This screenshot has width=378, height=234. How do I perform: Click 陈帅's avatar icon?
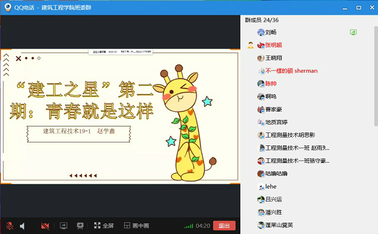261,84
